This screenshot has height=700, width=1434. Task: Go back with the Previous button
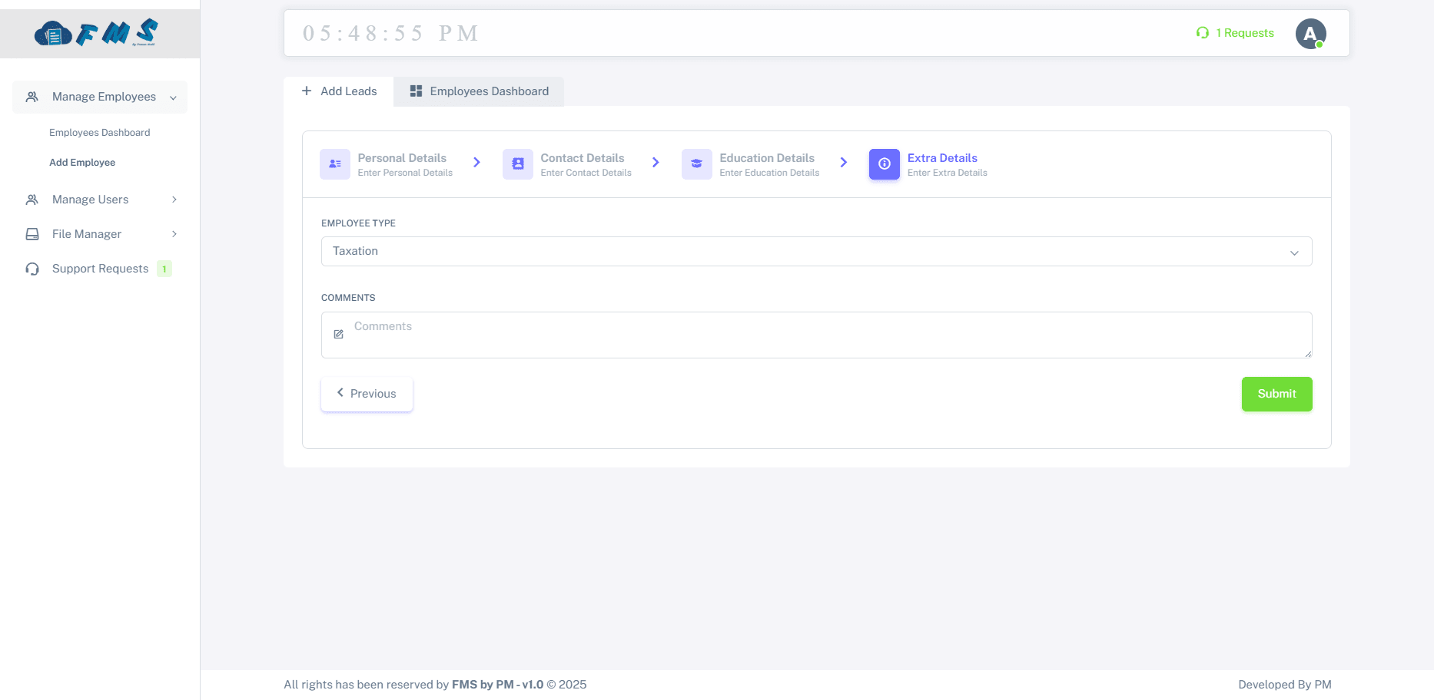pos(367,394)
